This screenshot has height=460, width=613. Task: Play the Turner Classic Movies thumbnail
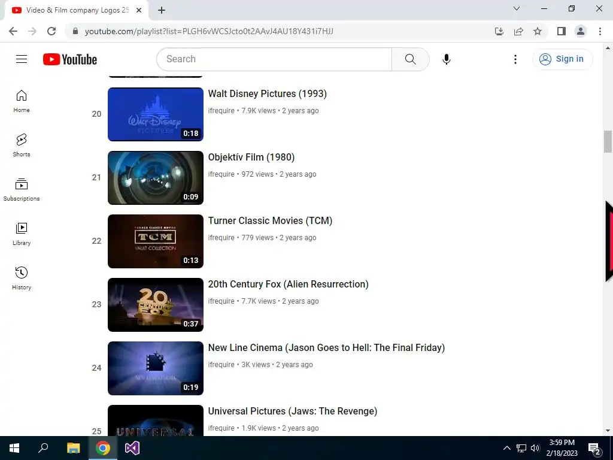click(x=156, y=241)
